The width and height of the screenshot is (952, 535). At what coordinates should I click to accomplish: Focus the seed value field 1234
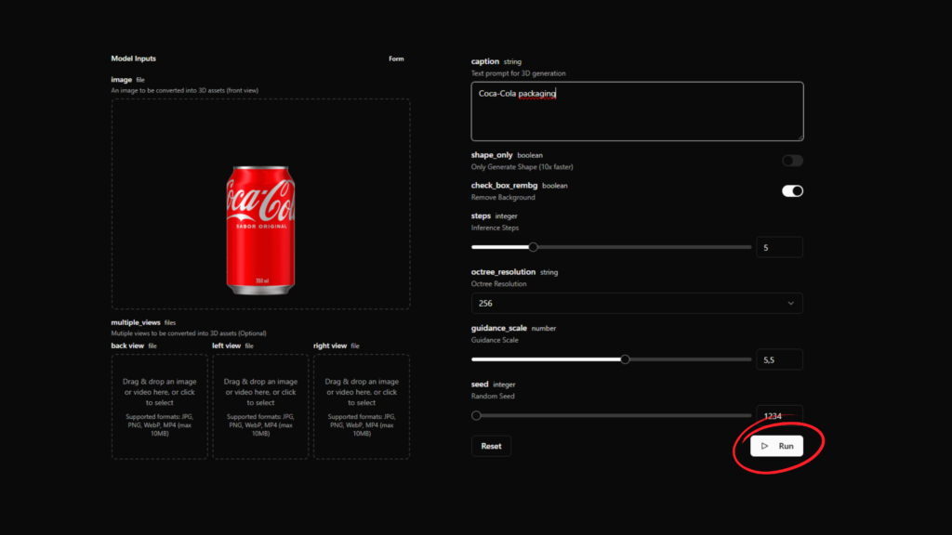pos(780,415)
